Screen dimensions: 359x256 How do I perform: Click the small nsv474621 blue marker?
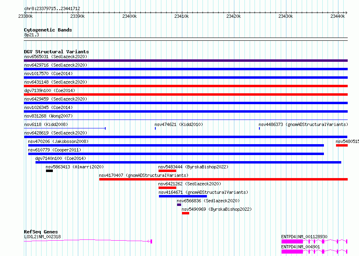coord(155,128)
